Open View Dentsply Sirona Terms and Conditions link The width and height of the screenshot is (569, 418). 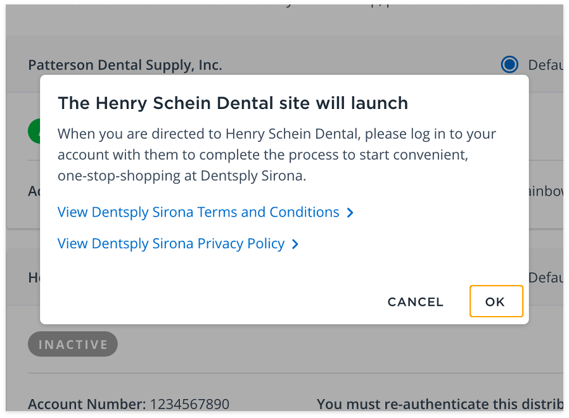click(x=198, y=212)
